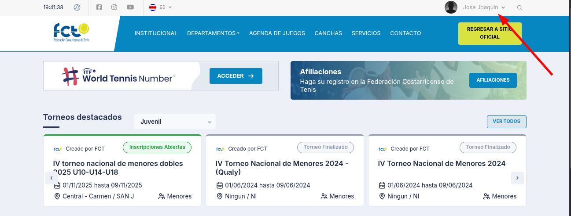Open the Juvenil category dropdown
Screen dimensions: 571x216
point(175,122)
